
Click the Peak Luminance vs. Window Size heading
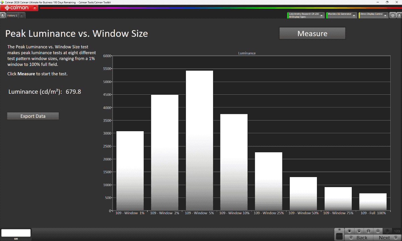point(76,33)
